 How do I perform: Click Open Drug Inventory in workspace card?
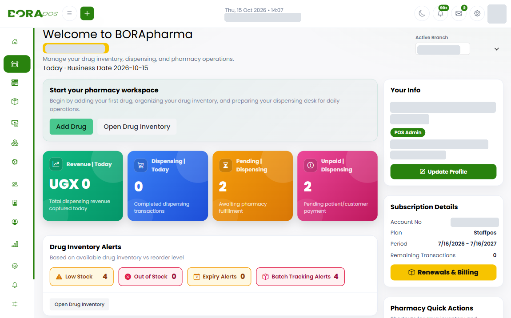click(x=137, y=127)
